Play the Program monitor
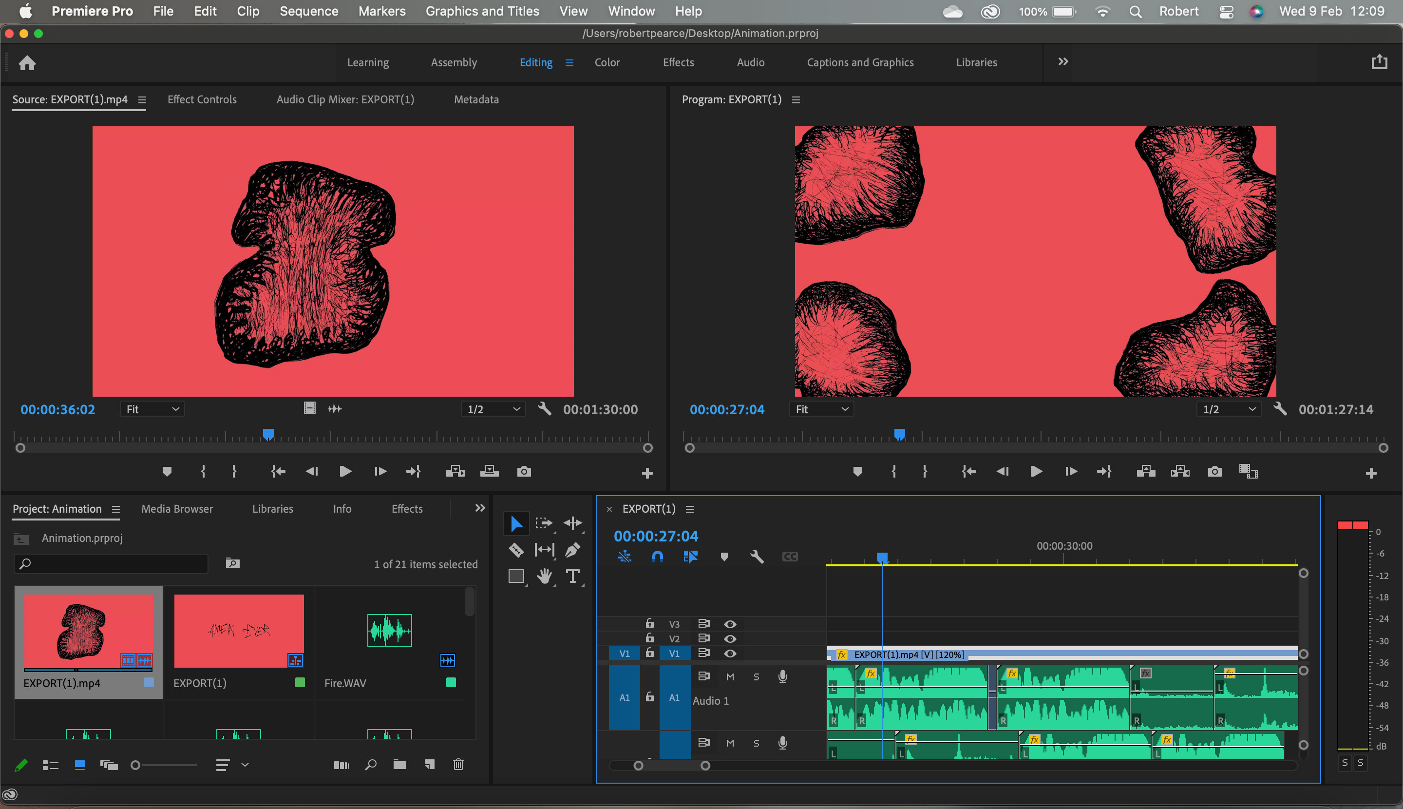 coord(1036,472)
